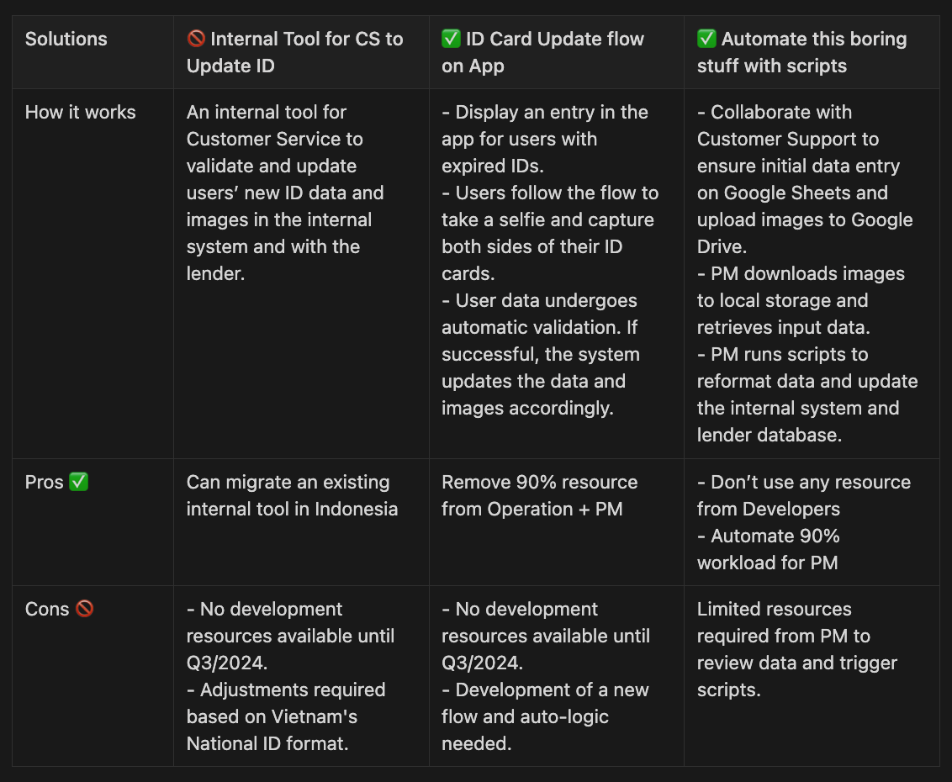Image resolution: width=952 pixels, height=782 pixels.
Task: Click the Cons row label text
Action: 47,609
